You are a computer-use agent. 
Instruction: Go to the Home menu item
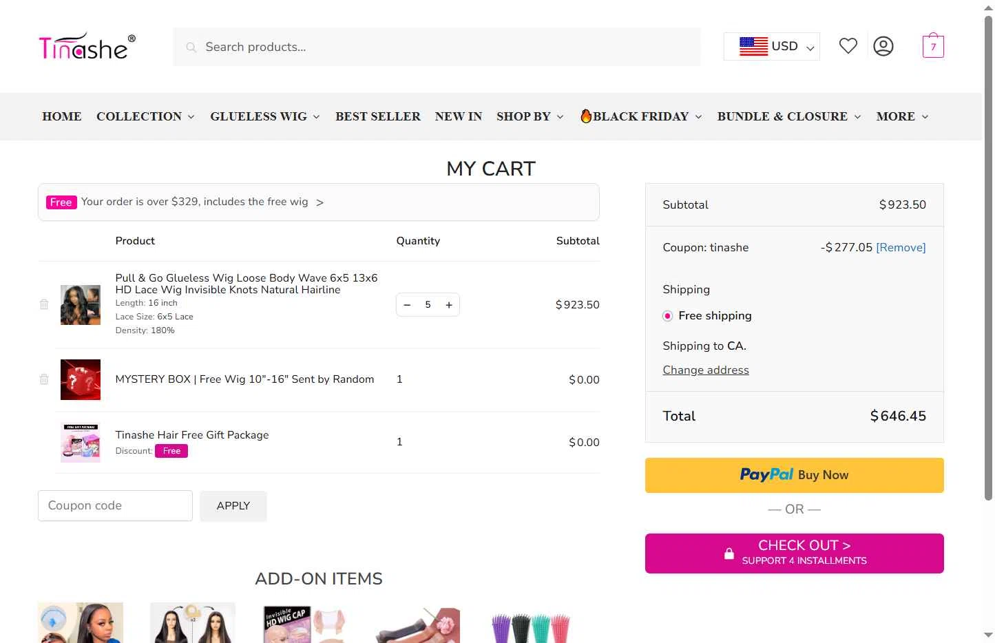[62, 116]
